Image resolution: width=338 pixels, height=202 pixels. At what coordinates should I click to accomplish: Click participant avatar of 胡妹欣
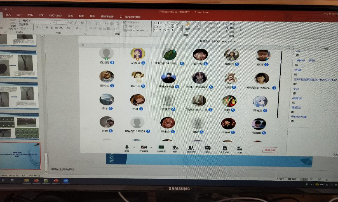(x=138, y=54)
